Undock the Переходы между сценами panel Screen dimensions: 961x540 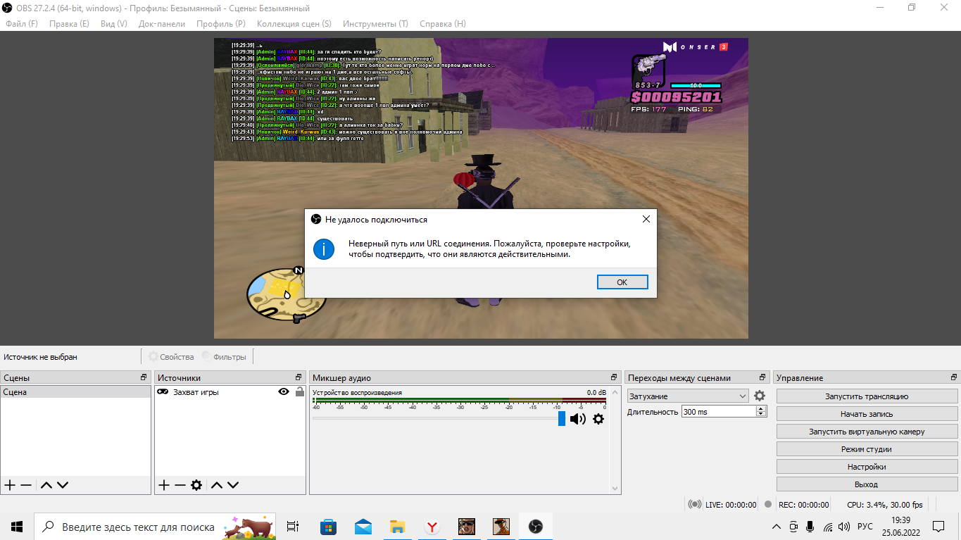click(762, 377)
